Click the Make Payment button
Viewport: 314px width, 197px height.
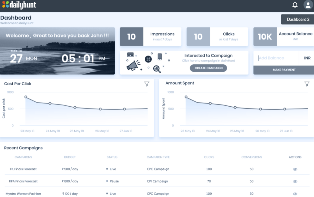point(284,70)
